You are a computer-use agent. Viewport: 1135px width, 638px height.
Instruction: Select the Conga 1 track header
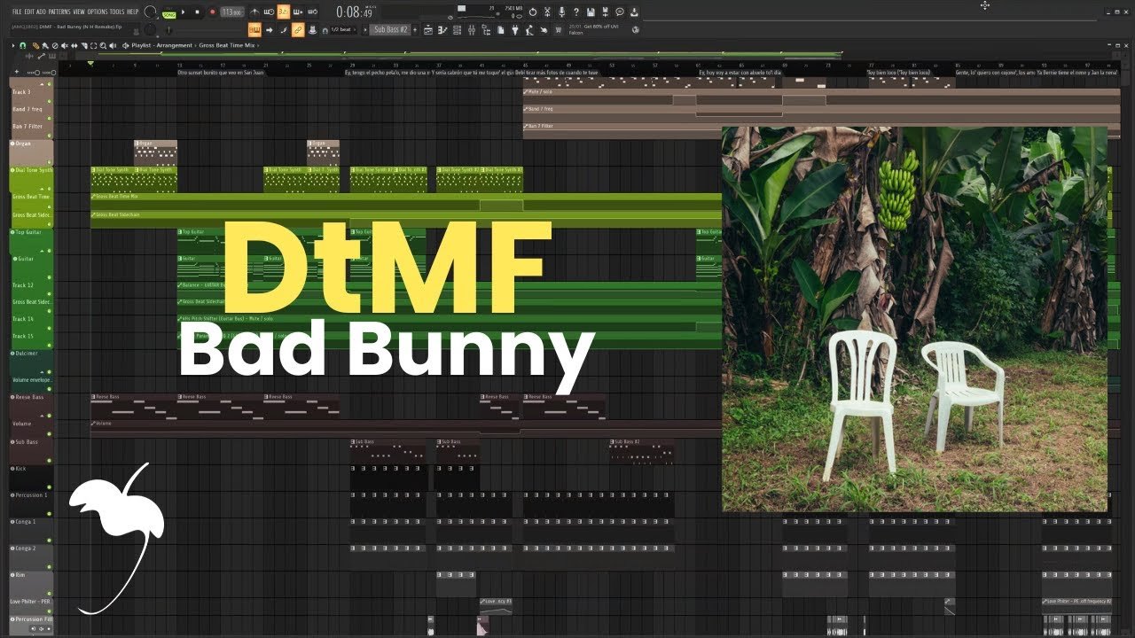31,530
